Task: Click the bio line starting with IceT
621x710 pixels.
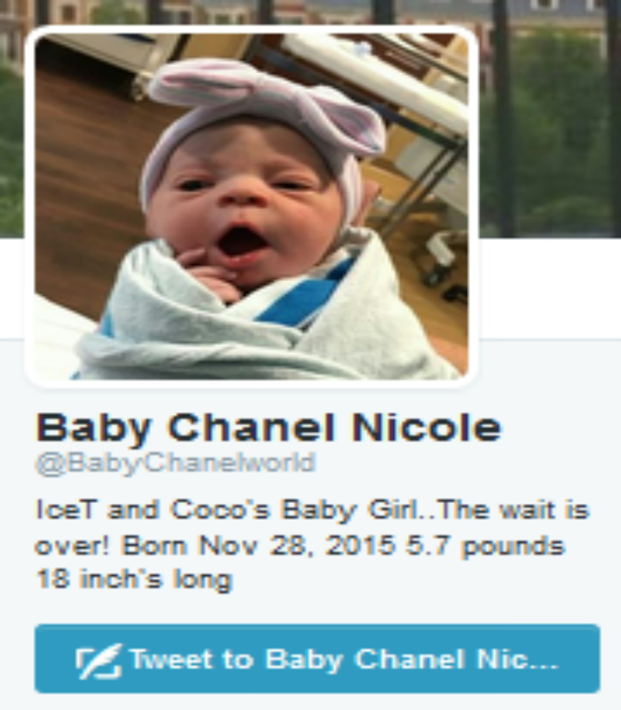Action: click(312, 511)
